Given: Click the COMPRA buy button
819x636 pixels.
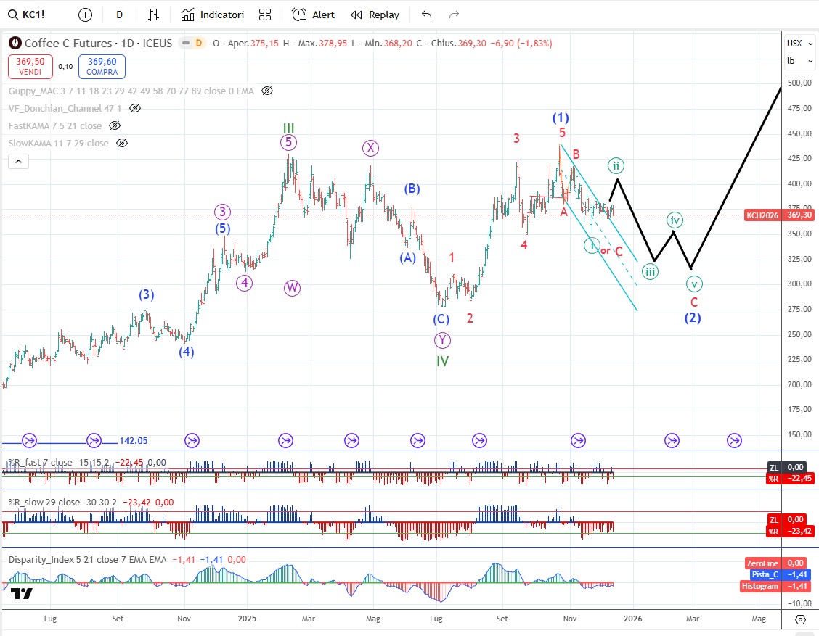Looking at the screenshot, I should click(x=102, y=67).
